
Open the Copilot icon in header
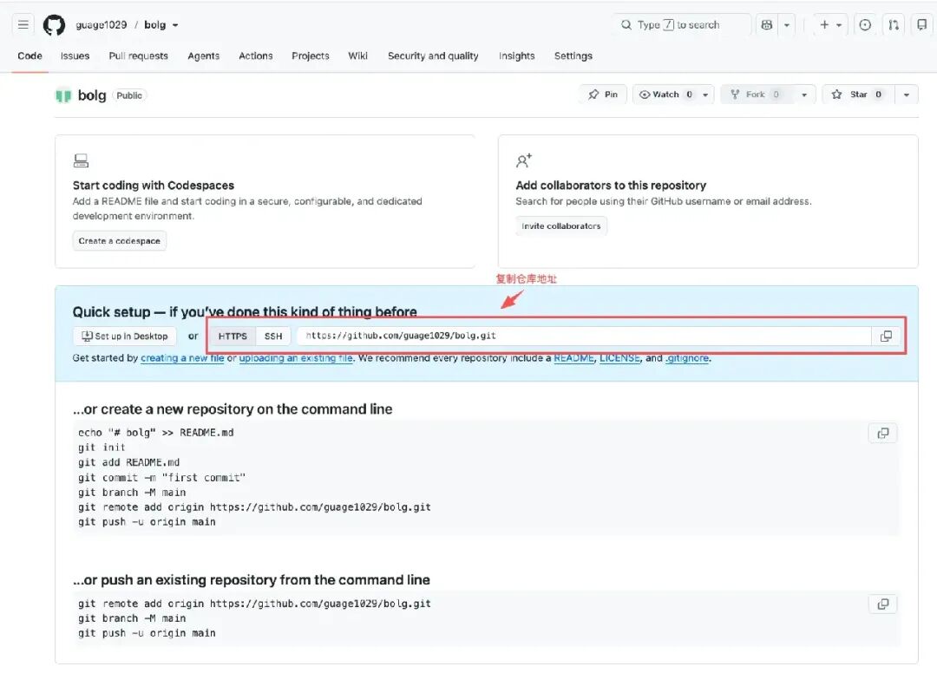point(767,24)
